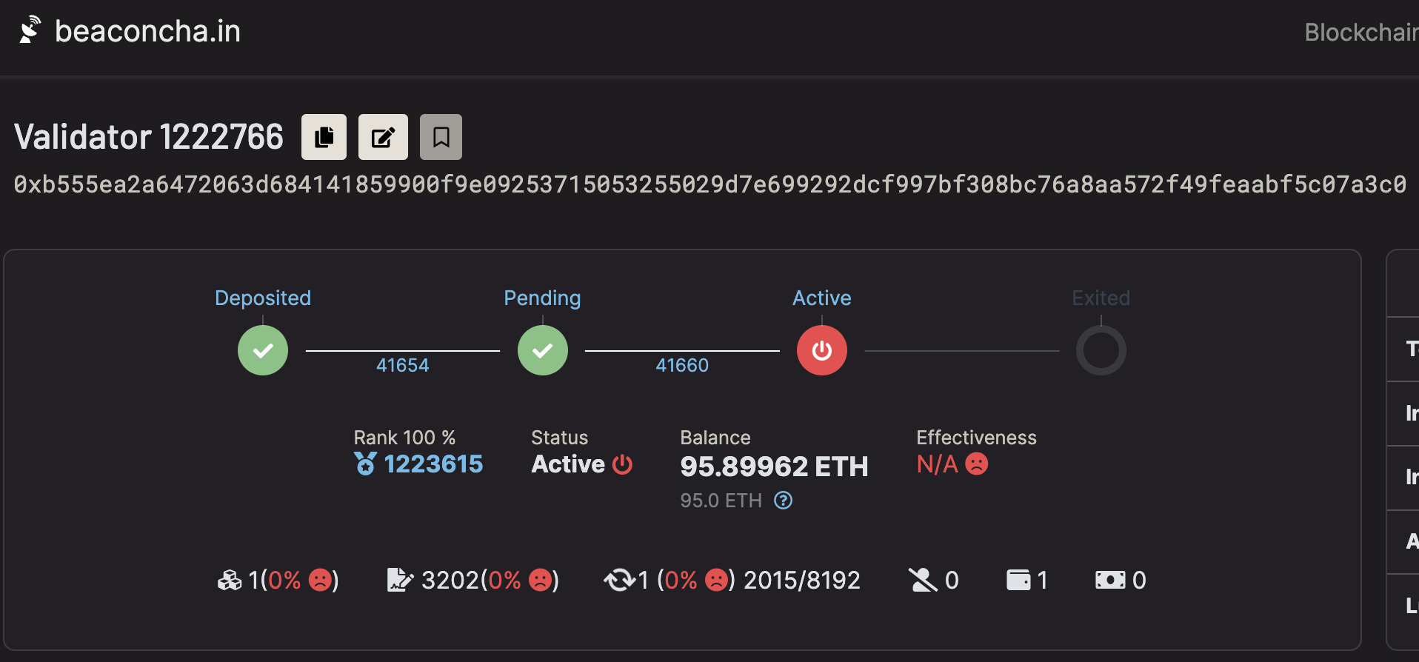Click the 95.89962 ETH balance value
The height and width of the screenshot is (662, 1419).
(774, 467)
